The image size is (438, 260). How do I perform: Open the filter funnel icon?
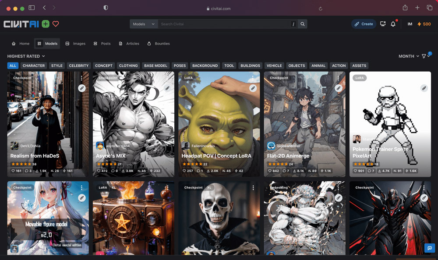[x=424, y=56]
